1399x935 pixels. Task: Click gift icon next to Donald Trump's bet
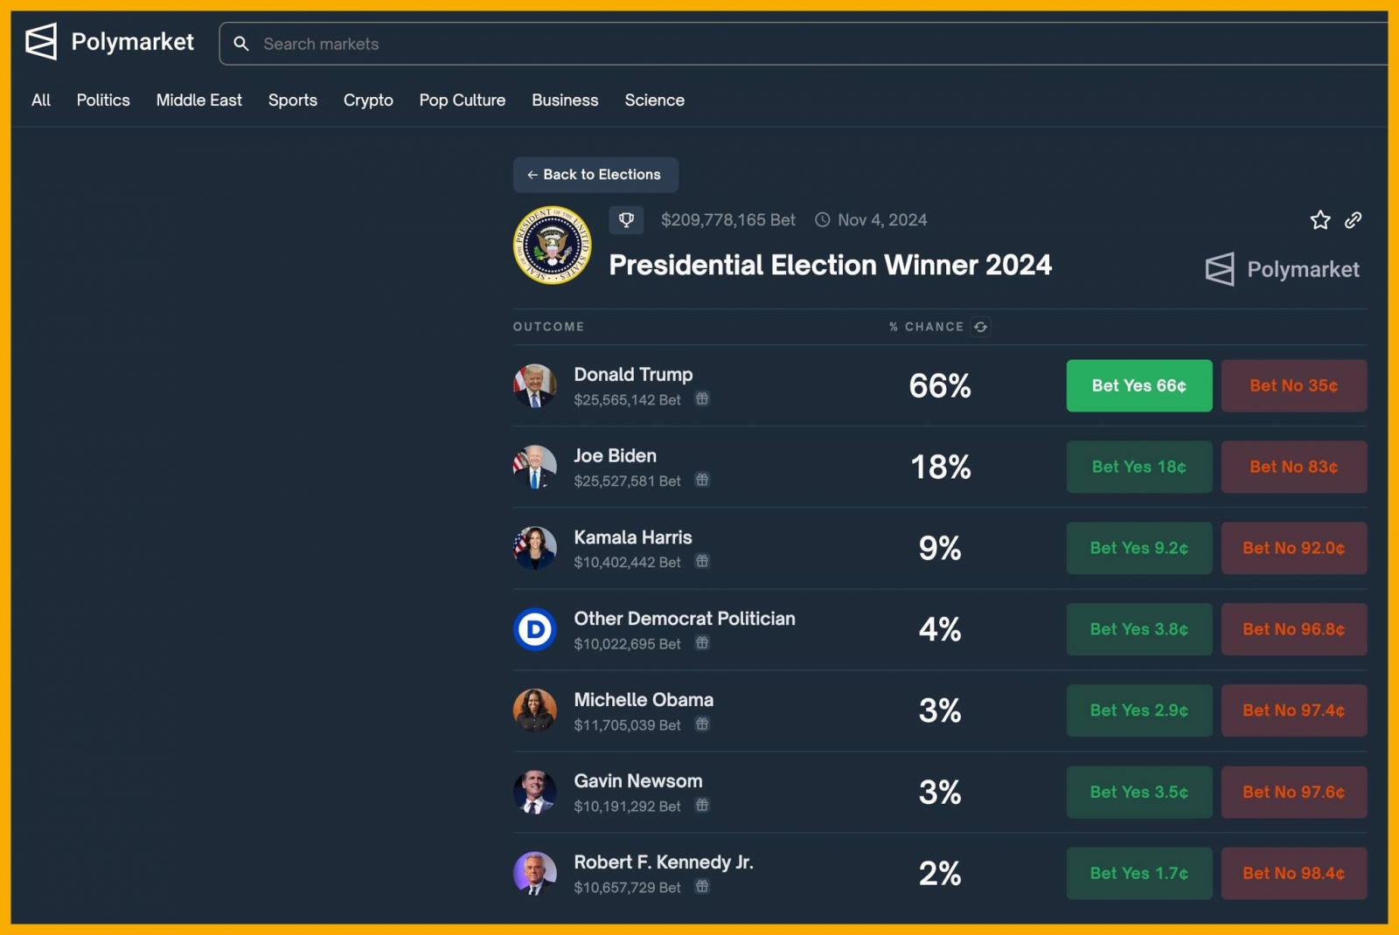tap(702, 399)
